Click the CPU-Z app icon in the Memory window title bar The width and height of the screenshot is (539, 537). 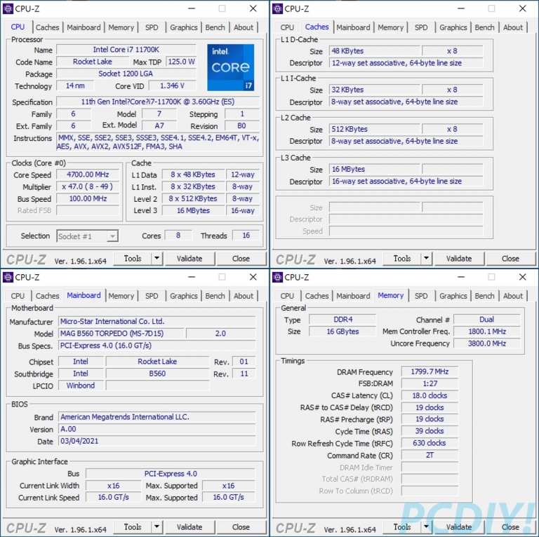point(277,277)
